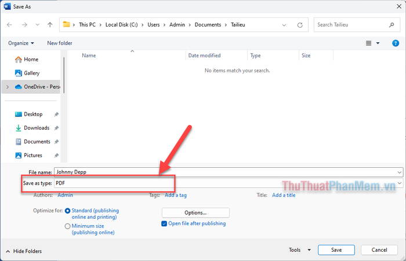This screenshot has width=406, height=261.
Task: Select Users in breadcrumb path
Action: 154,25
